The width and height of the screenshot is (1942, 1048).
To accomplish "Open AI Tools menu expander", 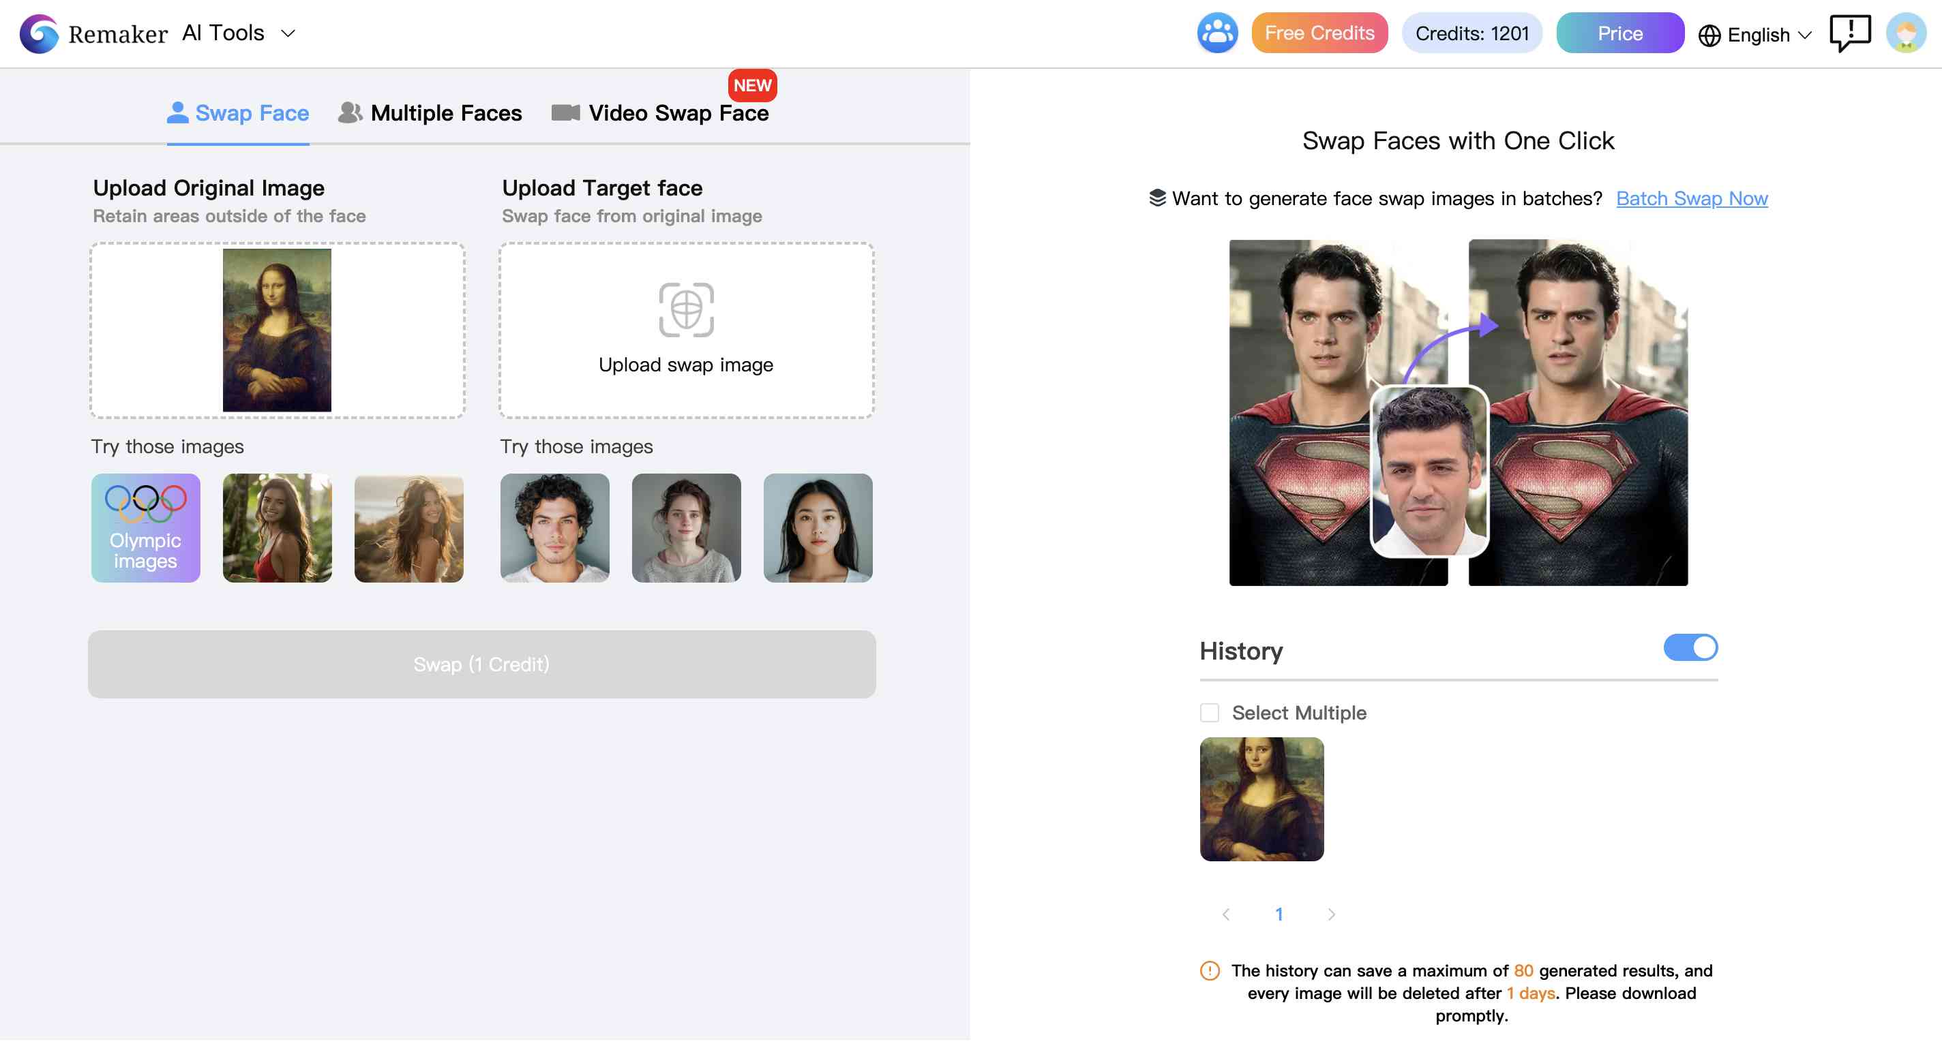I will coord(288,32).
